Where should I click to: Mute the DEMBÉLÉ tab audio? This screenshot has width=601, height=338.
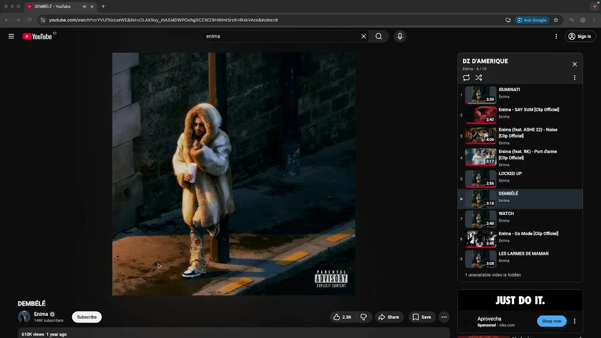pyautogui.click(x=85, y=7)
